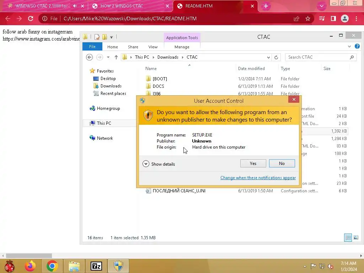Click the browser forward arrow
Viewport: 364px width, 273px height.
[x=19, y=18]
